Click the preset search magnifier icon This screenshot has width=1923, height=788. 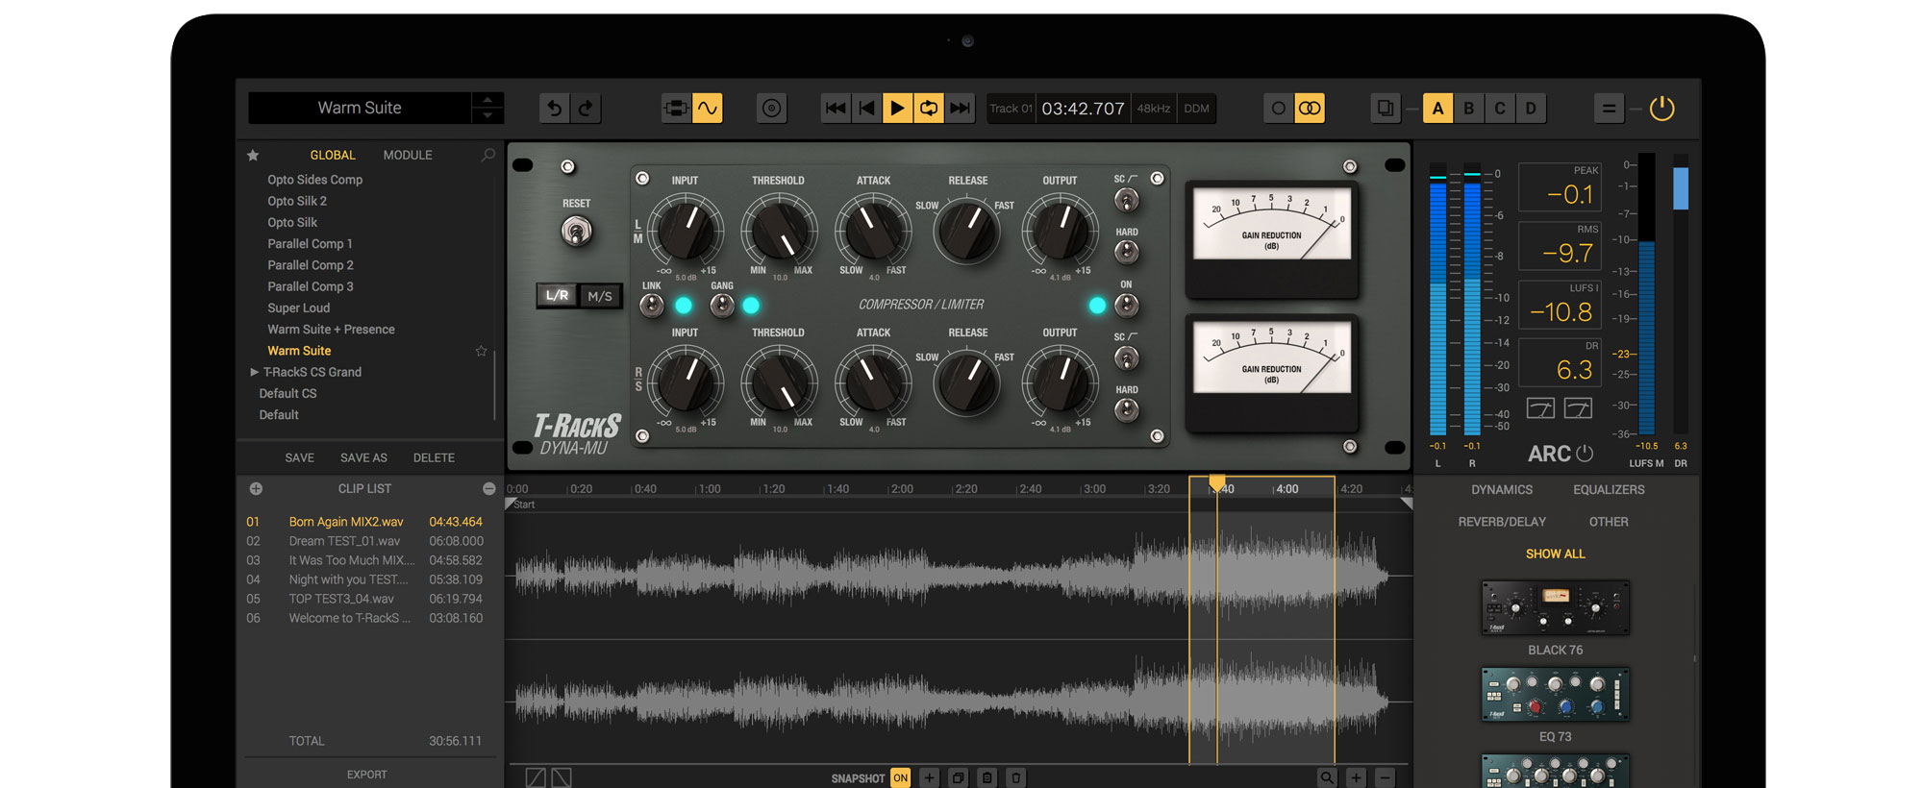point(487,155)
